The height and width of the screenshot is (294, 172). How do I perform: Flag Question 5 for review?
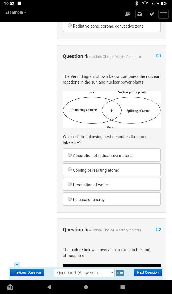pos(158,230)
